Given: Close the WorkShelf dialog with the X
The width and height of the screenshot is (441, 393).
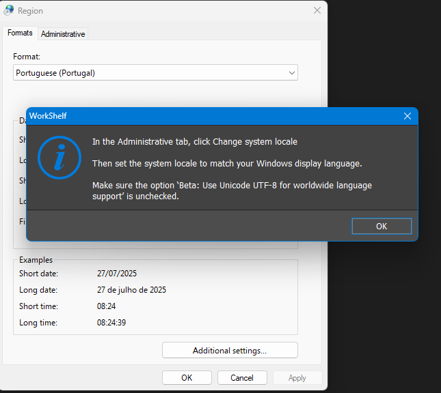Looking at the screenshot, I should (x=407, y=116).
